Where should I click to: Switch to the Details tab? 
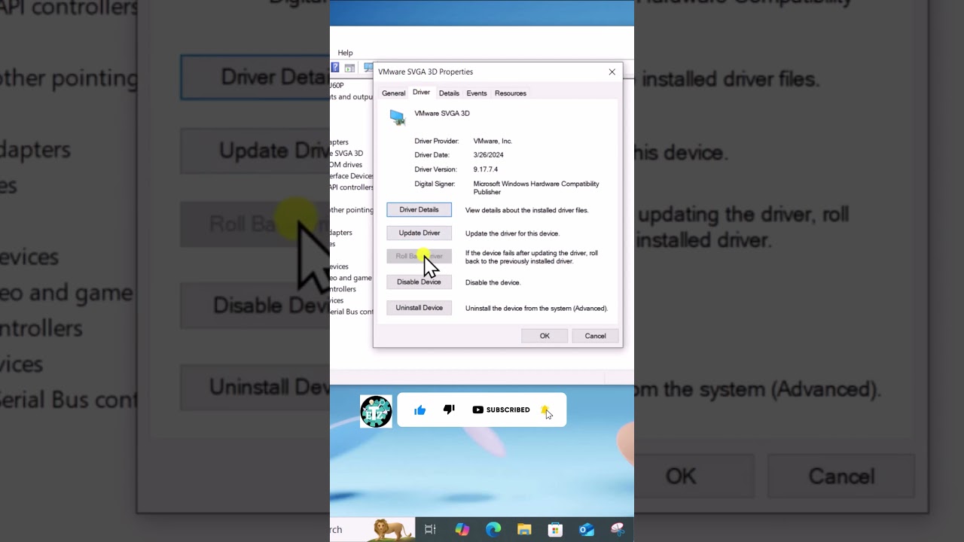point(449,93)
